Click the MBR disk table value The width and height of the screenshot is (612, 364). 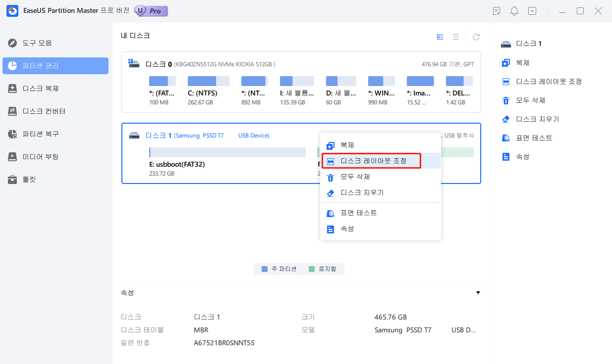pos(201,330)
